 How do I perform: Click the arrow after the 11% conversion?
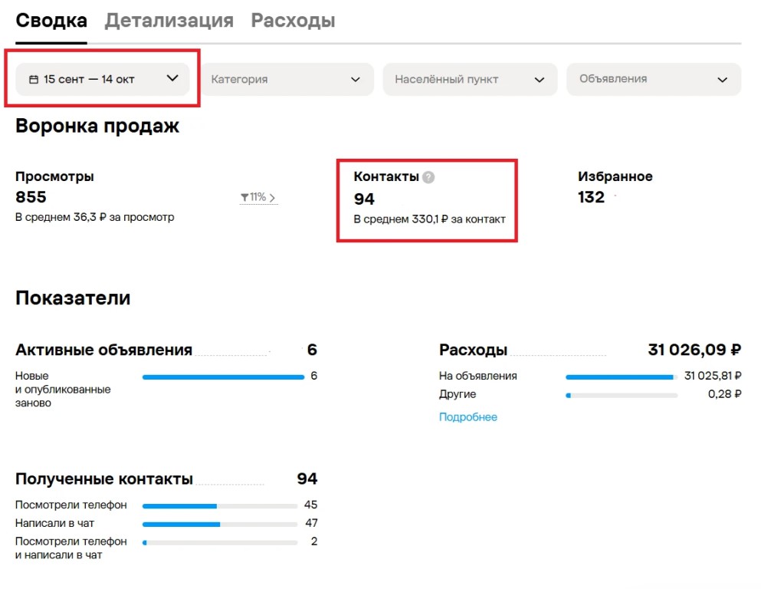coord(272,198)
